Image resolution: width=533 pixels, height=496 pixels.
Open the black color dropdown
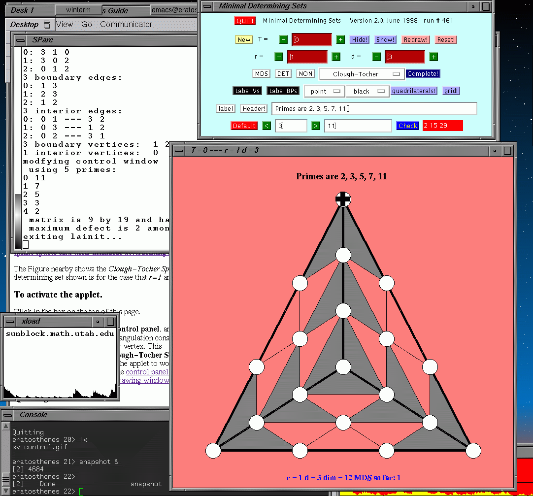[367, 91]
